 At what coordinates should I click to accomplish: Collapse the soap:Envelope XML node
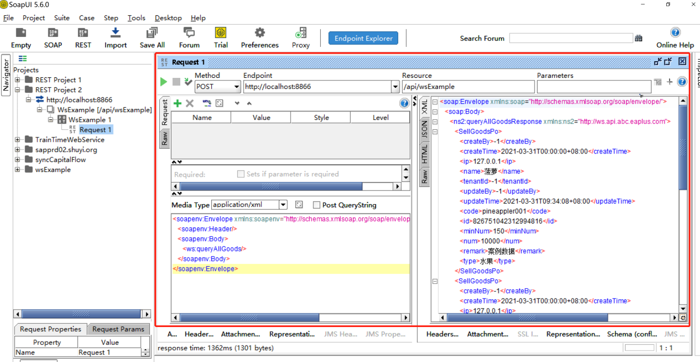point(435,102)
